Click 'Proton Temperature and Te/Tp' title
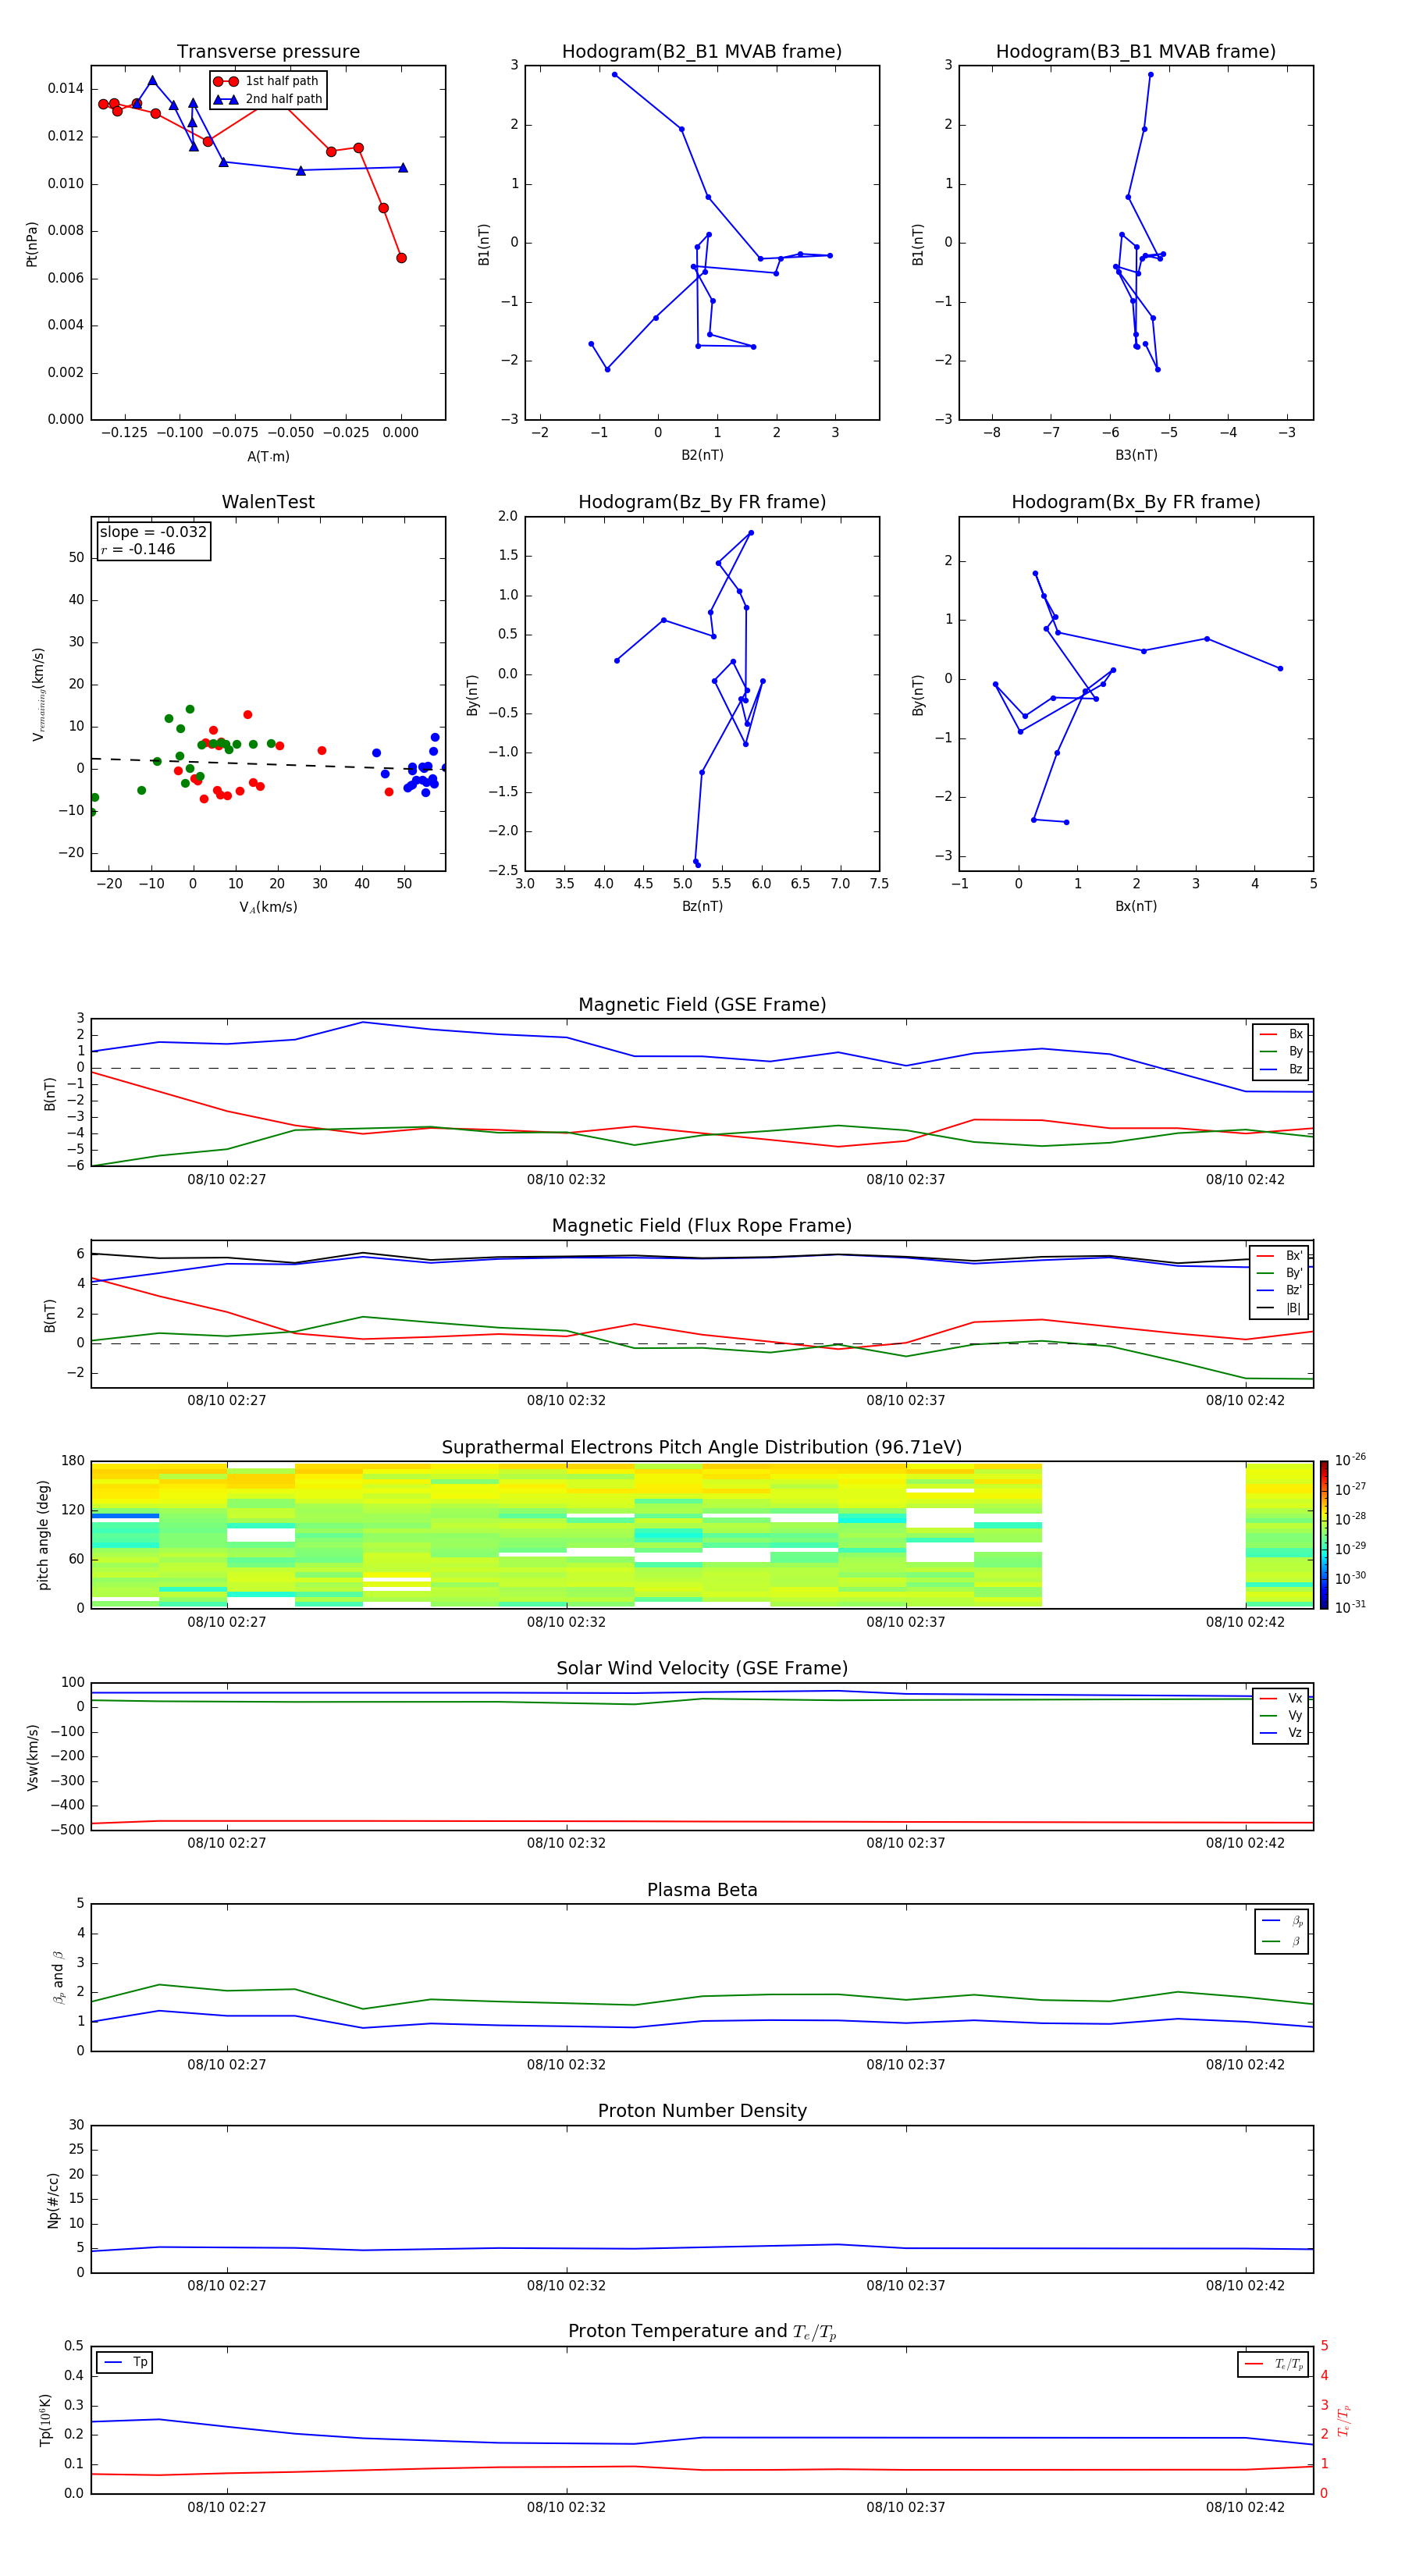Screen dimensions: 1405x2576 coord(702,2331)
